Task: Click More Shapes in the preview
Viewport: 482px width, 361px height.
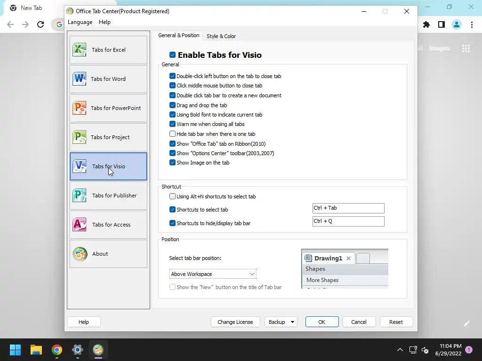Action: pyautogui.click(x=322, y=280)
